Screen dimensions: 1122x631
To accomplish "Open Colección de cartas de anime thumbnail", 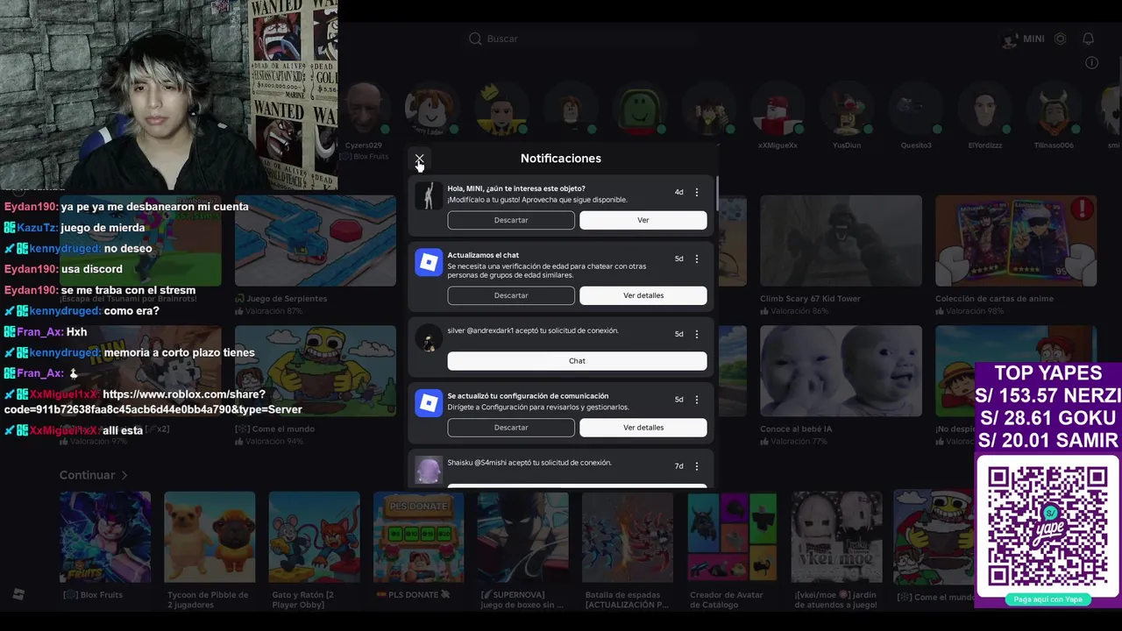I will point(1016,241).
